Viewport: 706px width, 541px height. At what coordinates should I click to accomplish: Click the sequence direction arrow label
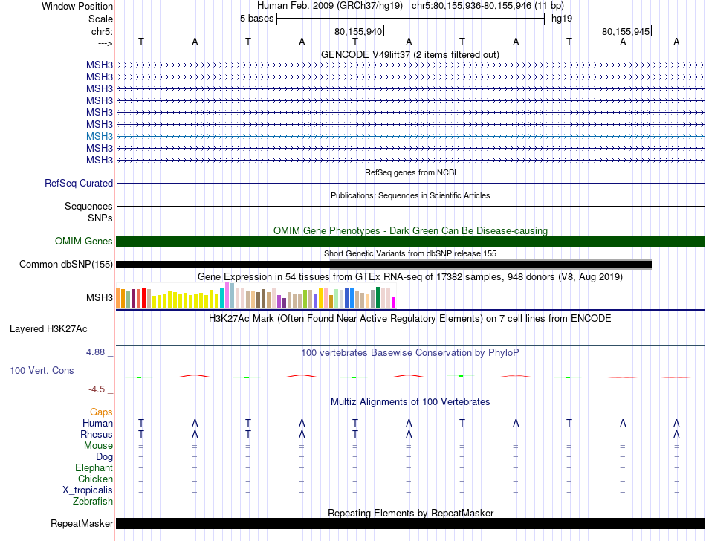click(105, 43)
